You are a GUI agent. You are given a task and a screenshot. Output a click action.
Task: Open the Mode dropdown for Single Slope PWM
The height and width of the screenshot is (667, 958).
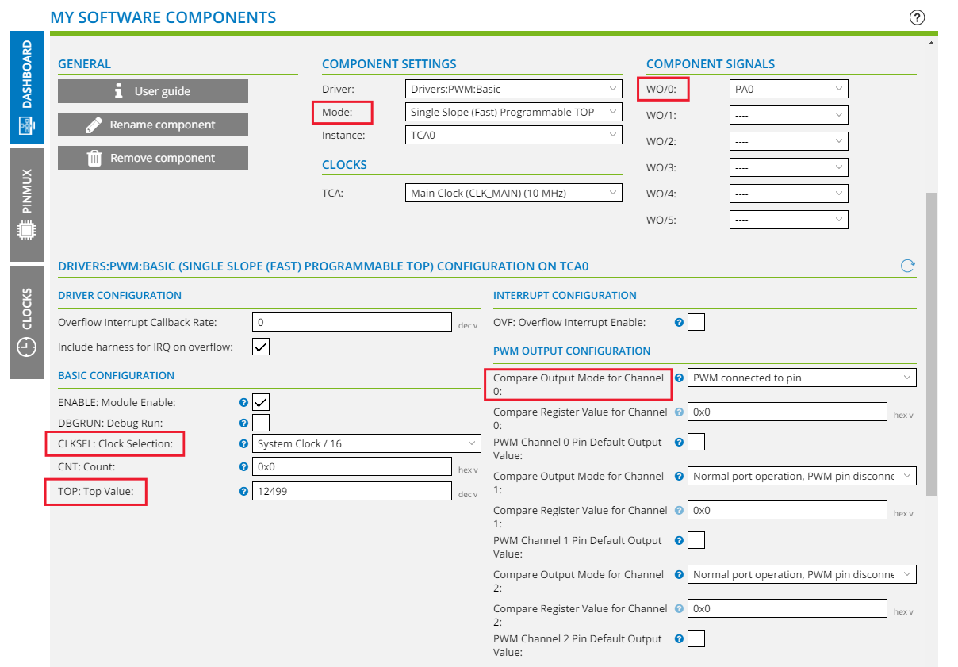pos(513,113)
